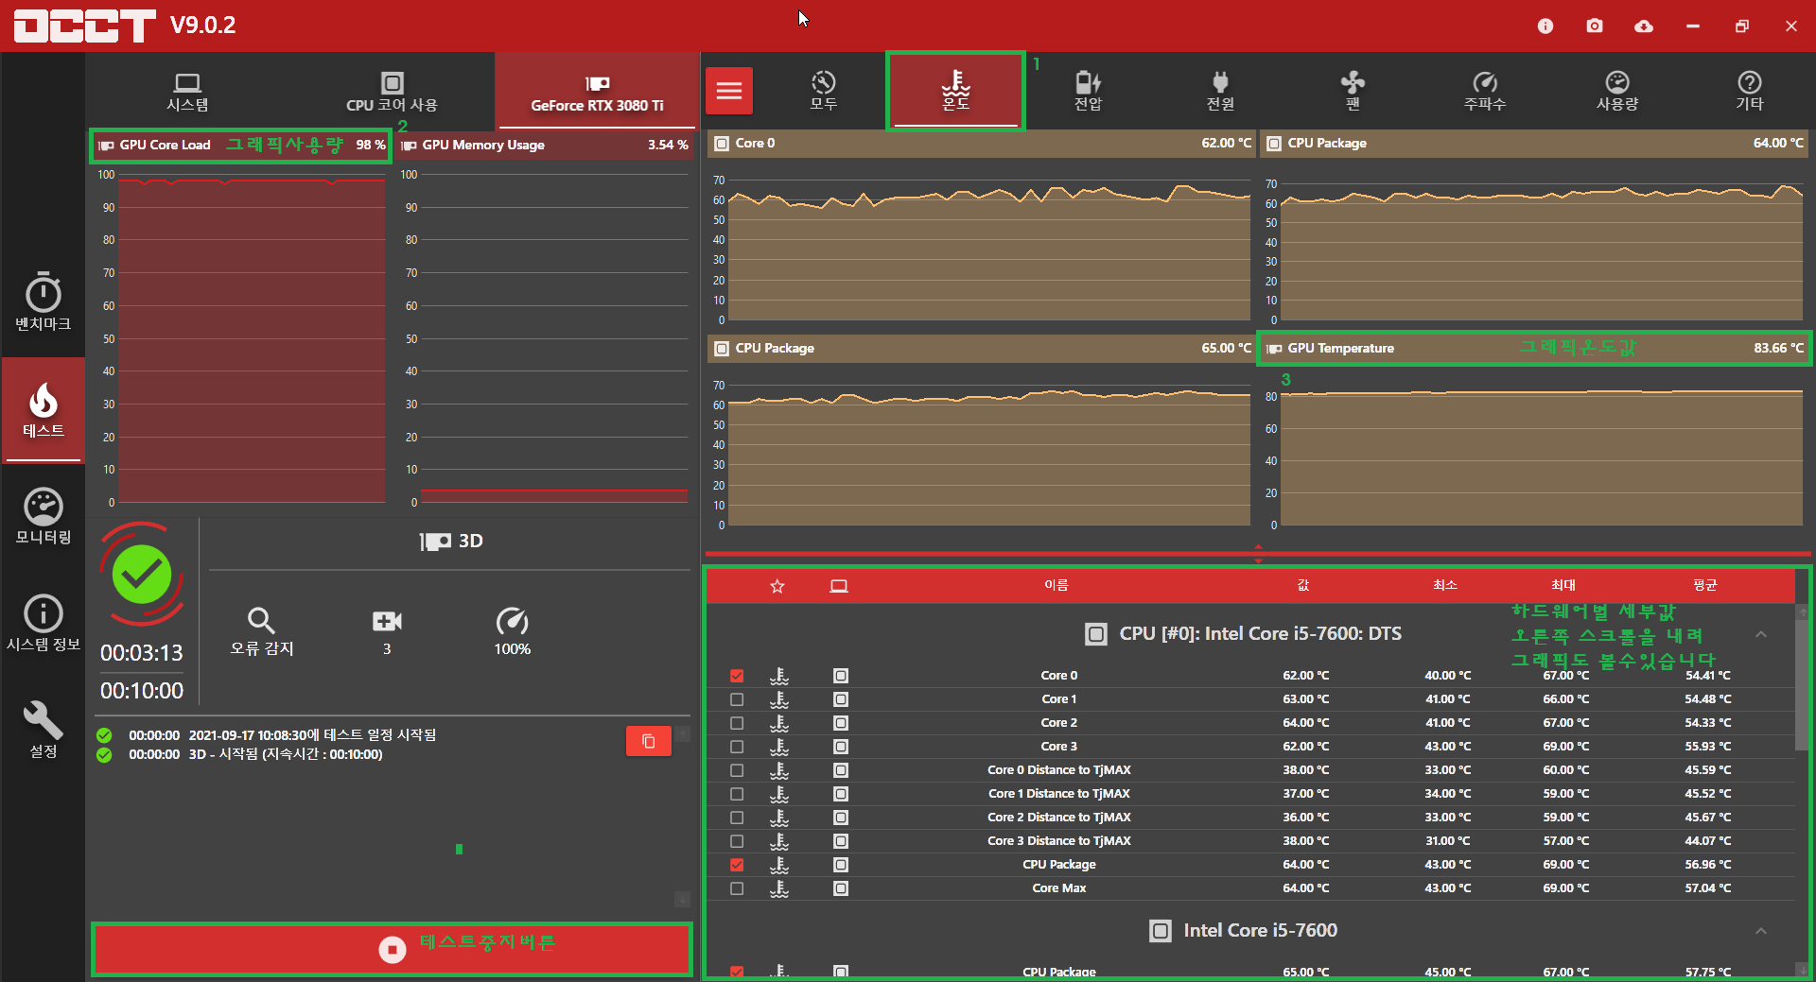Click thermometer icon in Core Max row
Screen dimensions: 1816x982
pyautogui.click(x=779, y=888)
